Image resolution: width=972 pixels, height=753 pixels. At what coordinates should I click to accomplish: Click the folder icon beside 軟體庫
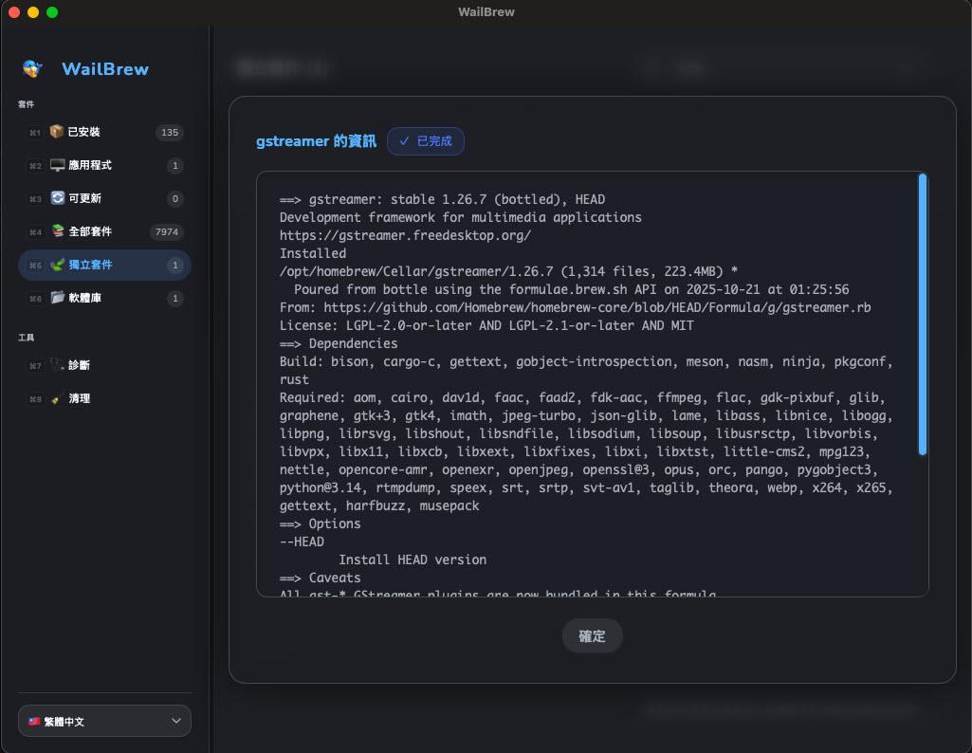pyautogui.click(x=57, y=298)
